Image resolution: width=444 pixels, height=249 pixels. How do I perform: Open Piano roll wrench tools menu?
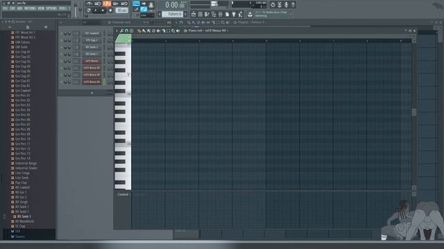click(121, 30)
